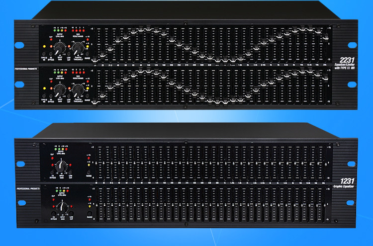Click the 20 Hz fader on 1231 upper channel

tap(97, 163)
